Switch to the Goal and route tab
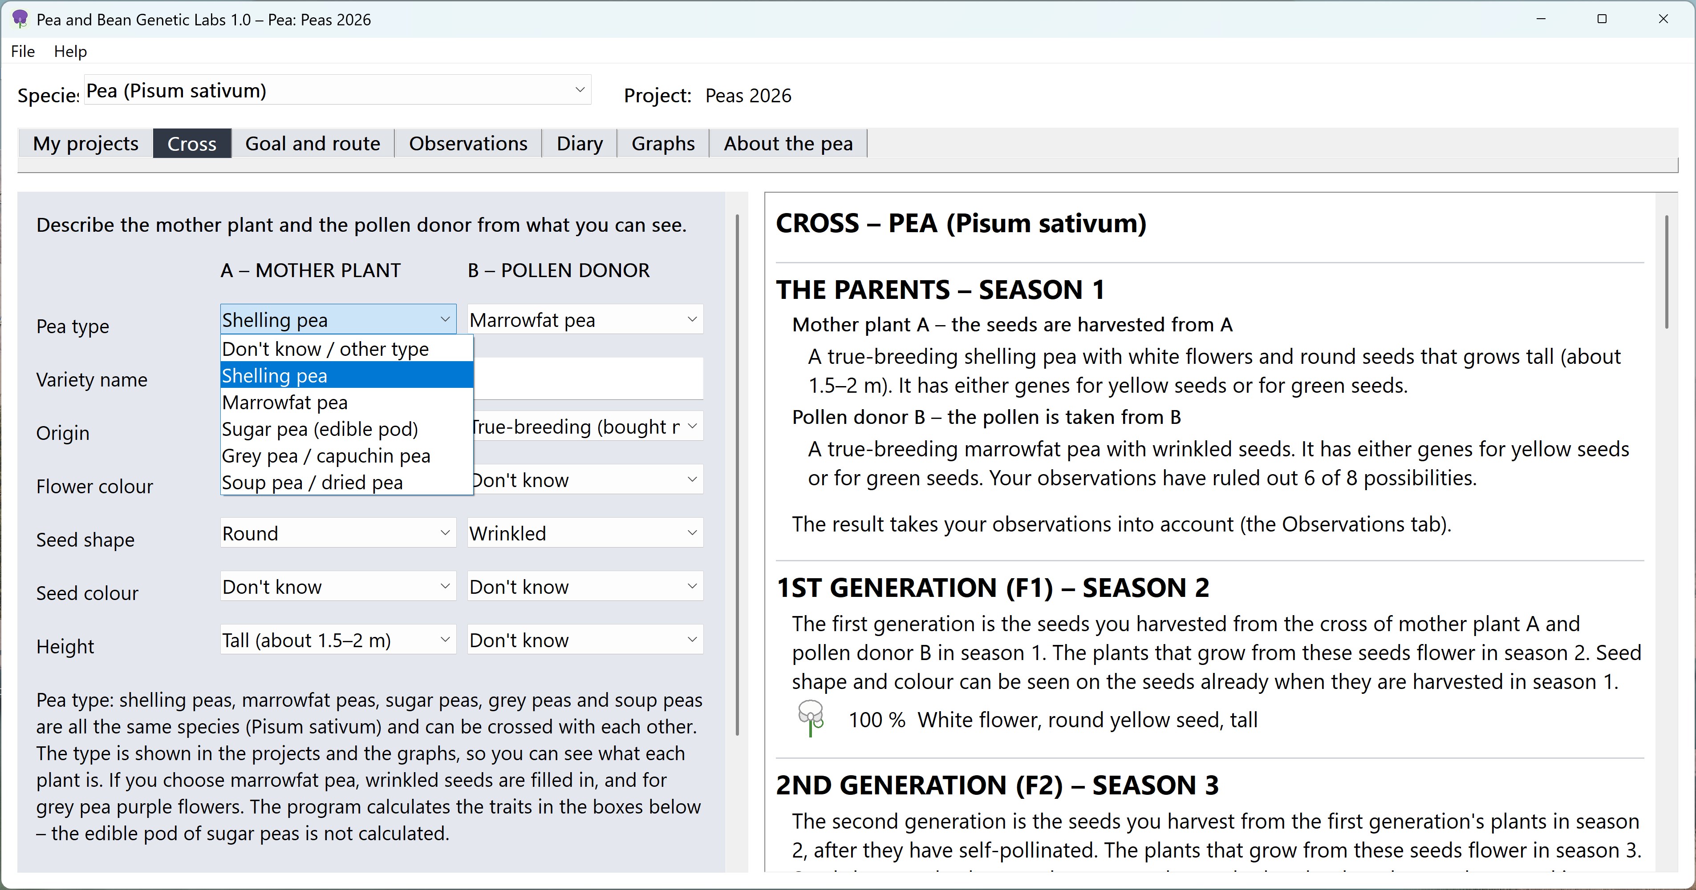This screenshot has width=1696, height=890. pyautogui.click(x=313, y=143)
